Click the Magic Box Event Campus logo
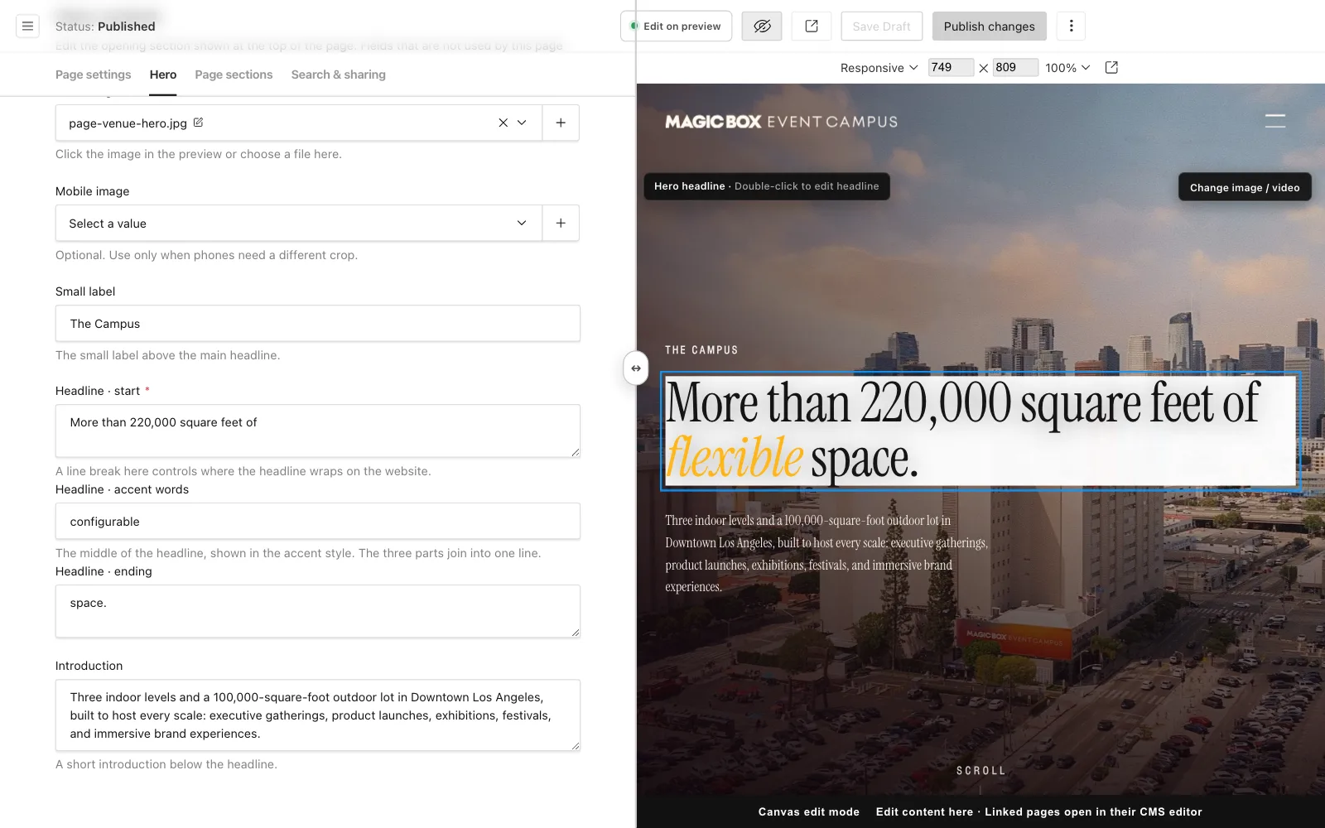 point(781,122)
